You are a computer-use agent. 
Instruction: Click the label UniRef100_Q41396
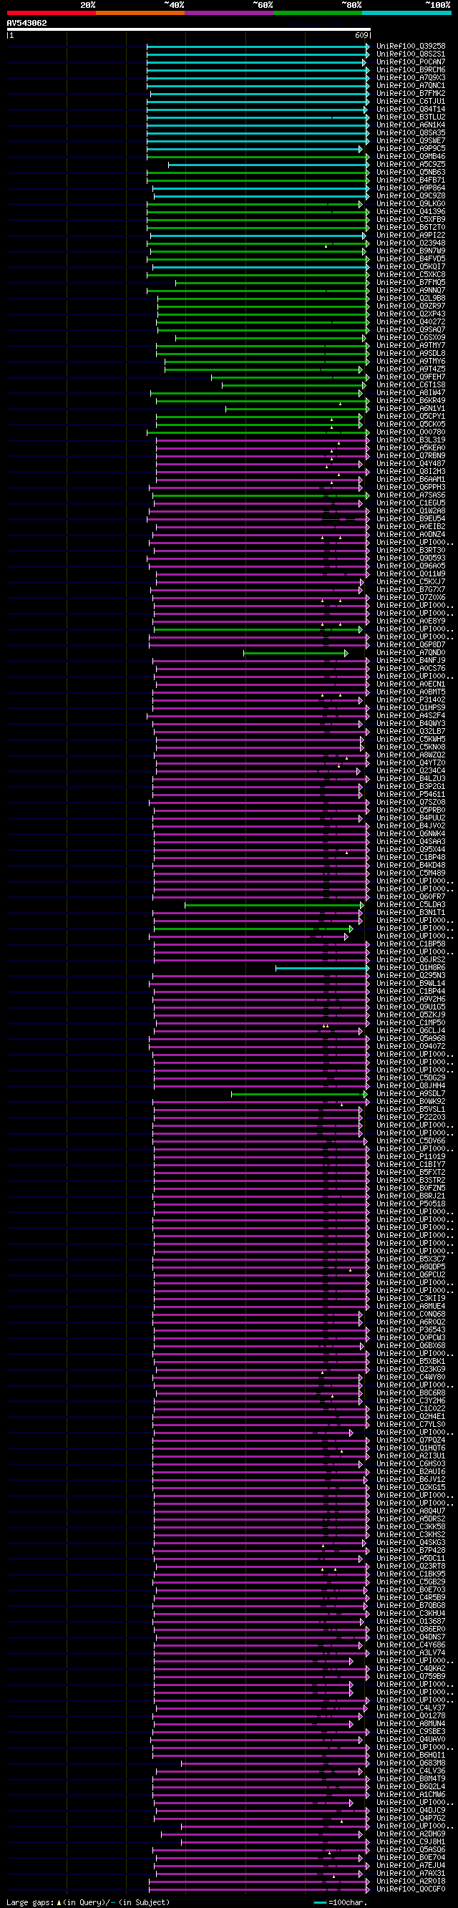pyautogui.click(x=411, y=212)
